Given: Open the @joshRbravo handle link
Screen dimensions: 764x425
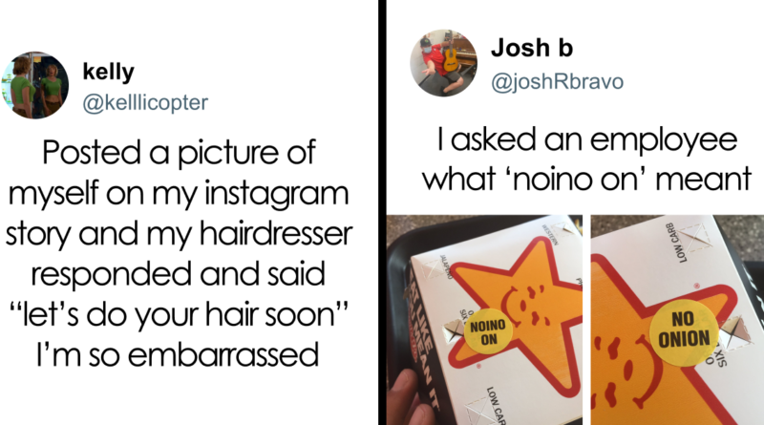Looking at the screenshot, I should coord(557,82).
